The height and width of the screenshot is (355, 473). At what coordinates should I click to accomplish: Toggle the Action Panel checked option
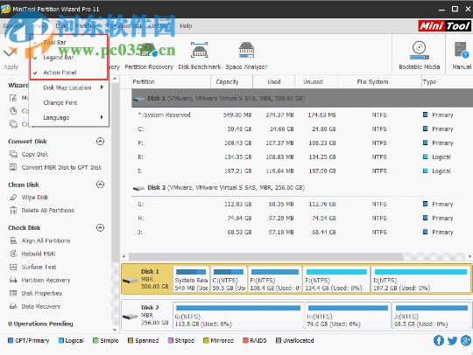pyautogui.click(x=69, y=73)
